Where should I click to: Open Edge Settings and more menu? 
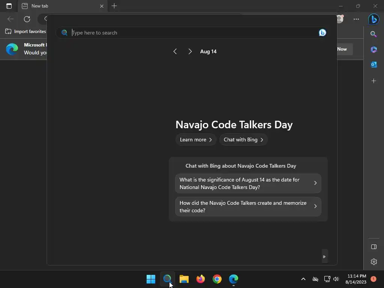[356, 19]
